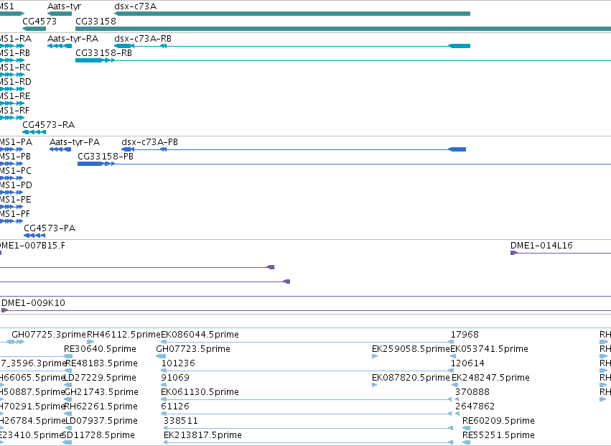This screenshot has width=611, height=446.
Task: Click the feature labeled 17968
Action: click(x=465, y=335)
